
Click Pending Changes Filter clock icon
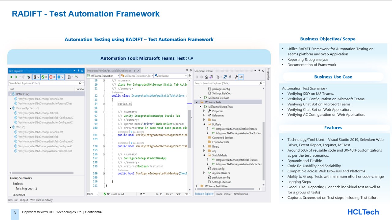point(218,77)
